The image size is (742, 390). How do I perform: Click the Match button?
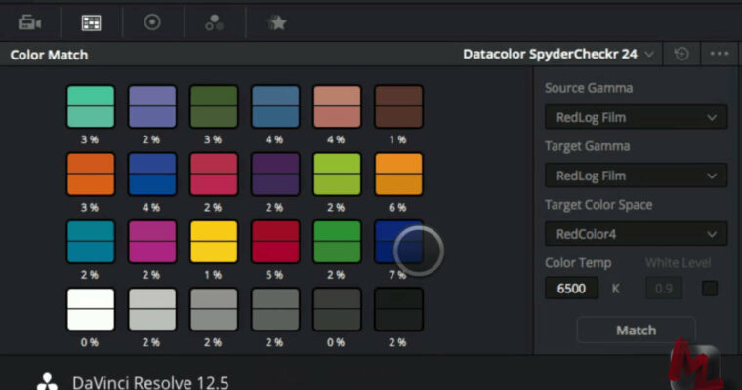[x=636, y=330]
